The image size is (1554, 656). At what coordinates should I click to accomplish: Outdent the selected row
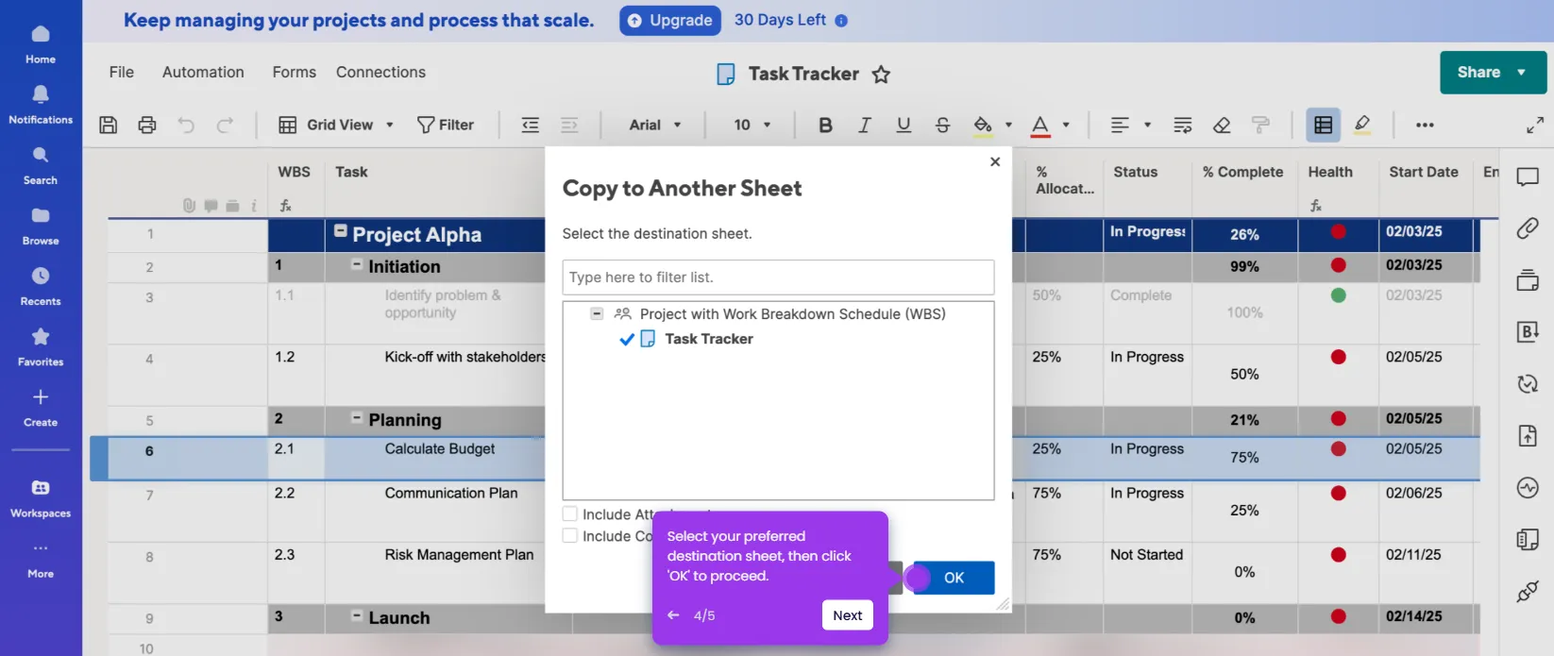coord(531,125)
